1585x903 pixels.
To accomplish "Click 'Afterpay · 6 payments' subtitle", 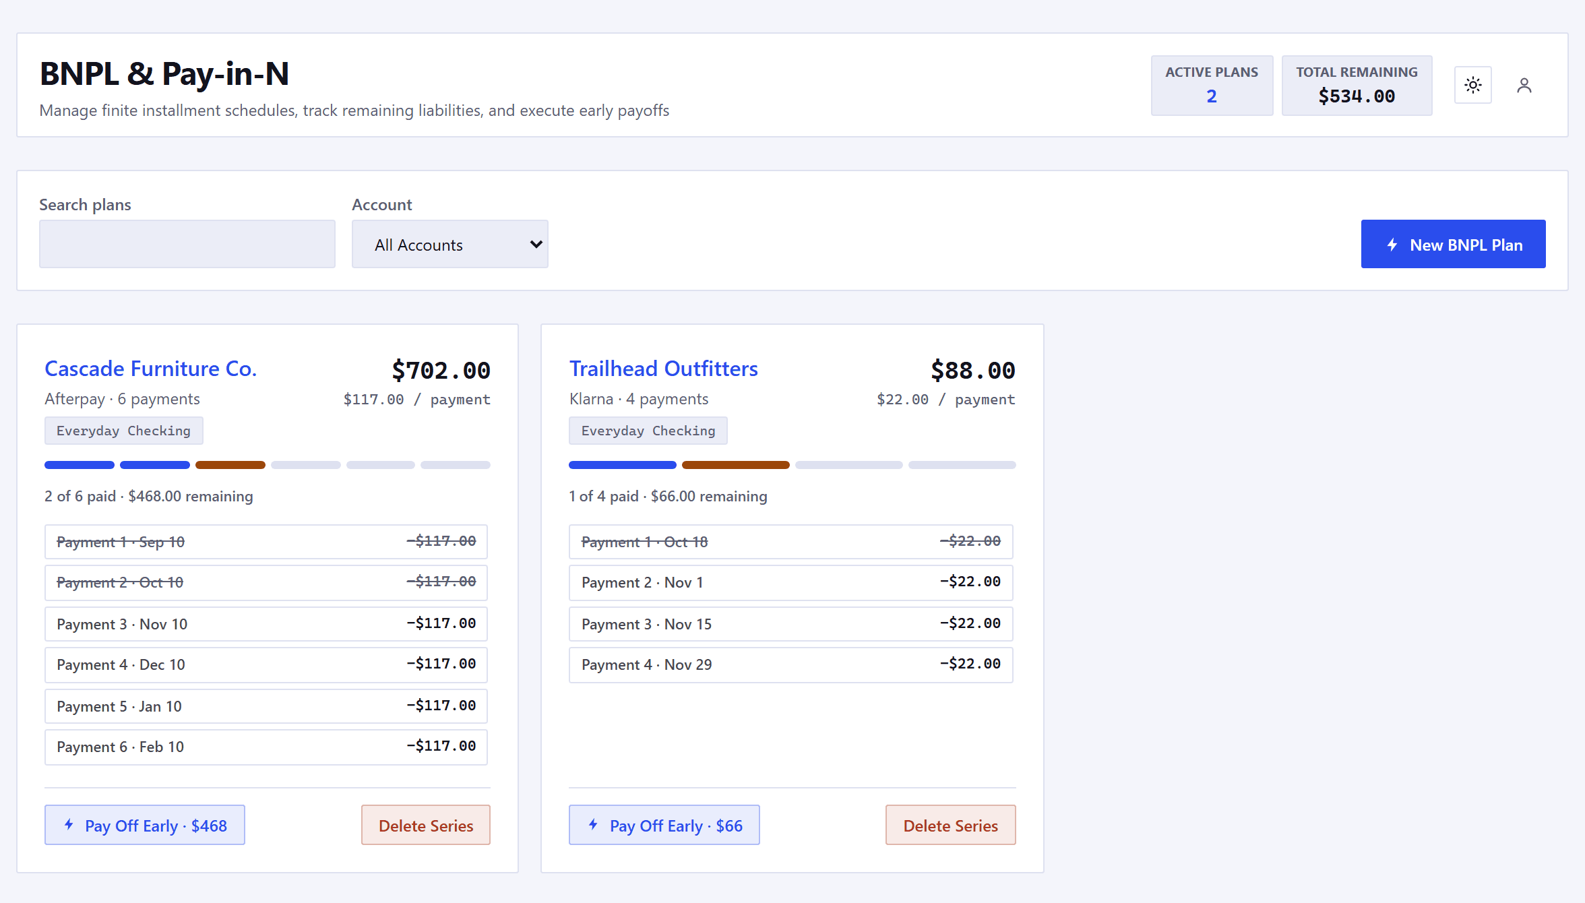I will coord(123,399).
